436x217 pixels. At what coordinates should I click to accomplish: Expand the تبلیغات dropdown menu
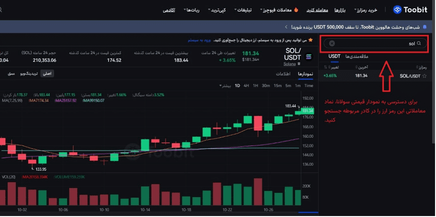point(243,10)
